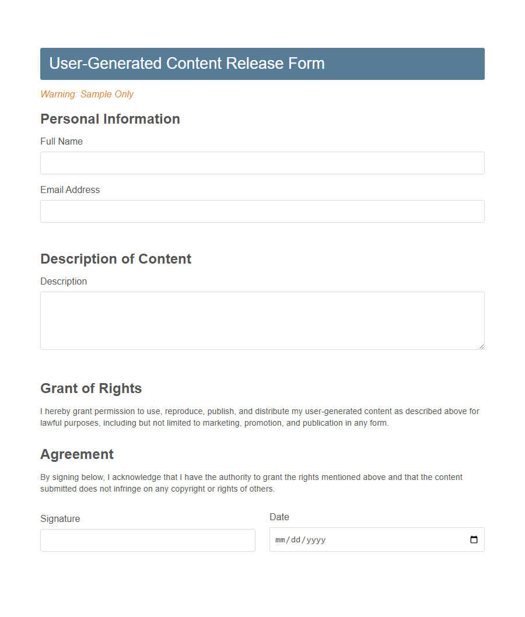Click inside the Email Address field

coord(262,211)
